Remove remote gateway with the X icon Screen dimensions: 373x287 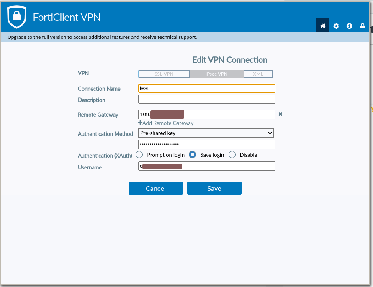pos(280,114)
